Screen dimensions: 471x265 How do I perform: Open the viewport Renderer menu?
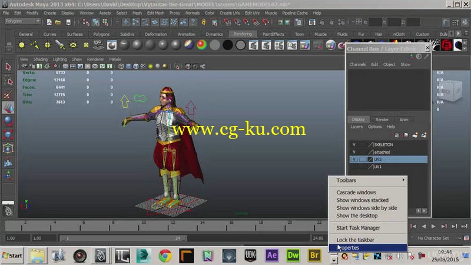pyautogui.click(x=95, y=59)
